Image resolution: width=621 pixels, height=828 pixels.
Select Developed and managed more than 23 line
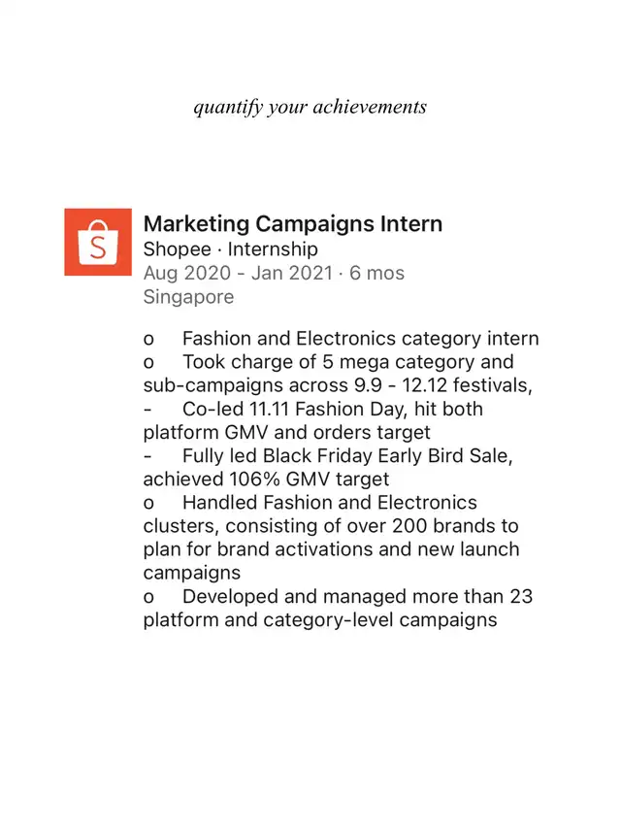coord(338,597)
